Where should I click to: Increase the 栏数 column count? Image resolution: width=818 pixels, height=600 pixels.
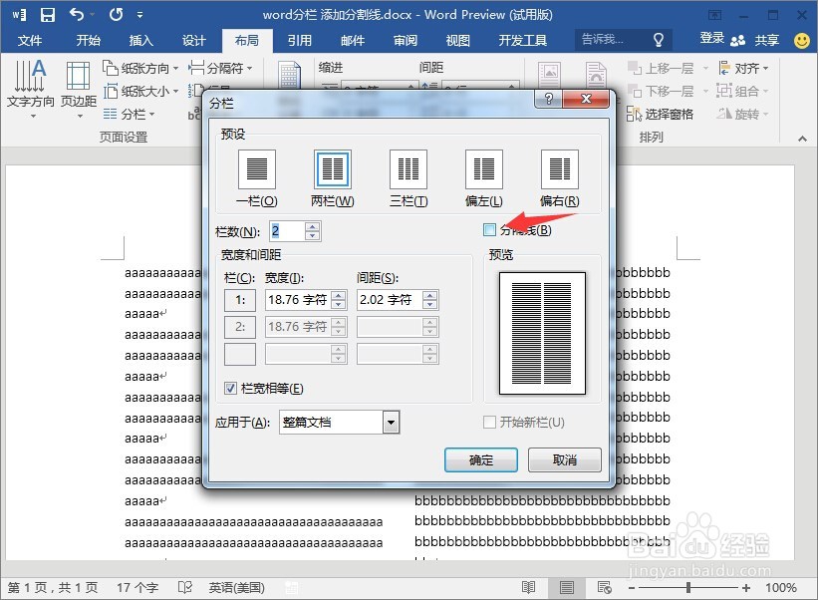313,226
